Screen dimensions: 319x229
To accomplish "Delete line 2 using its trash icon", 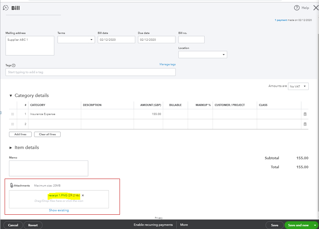I will 305,124.
